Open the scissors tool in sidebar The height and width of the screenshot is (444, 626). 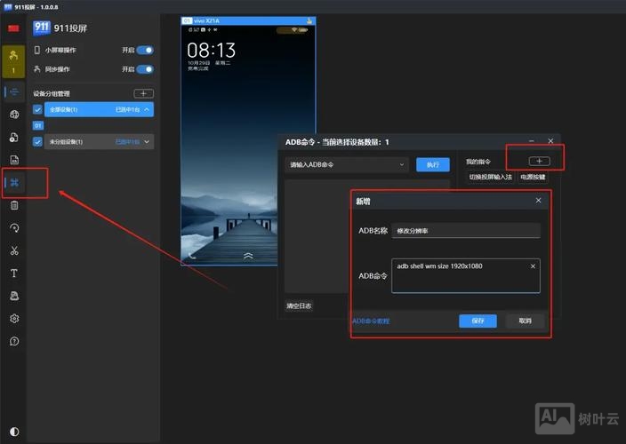point(14,250)
